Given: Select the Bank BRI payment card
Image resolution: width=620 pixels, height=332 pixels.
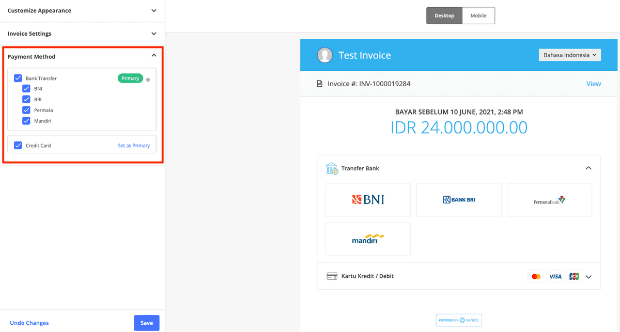Looking at the screenshot, I should click(459, 200).
